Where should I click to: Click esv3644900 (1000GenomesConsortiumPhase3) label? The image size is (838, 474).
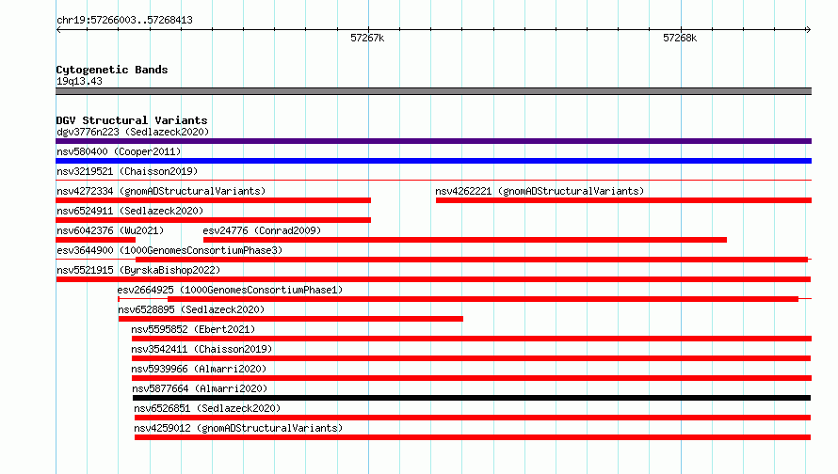point(169,250)
